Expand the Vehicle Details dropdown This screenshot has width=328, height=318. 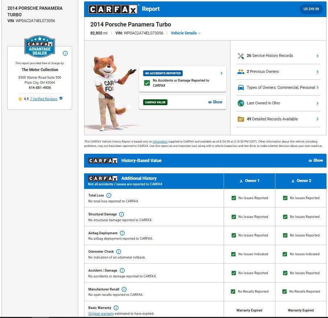pyautogui.click(x=186, y=33)
